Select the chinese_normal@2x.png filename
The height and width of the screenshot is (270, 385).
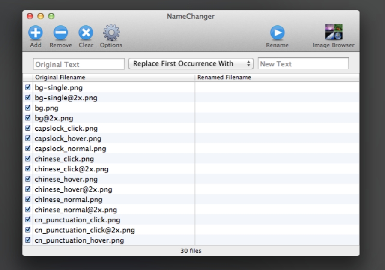(76, 210)
